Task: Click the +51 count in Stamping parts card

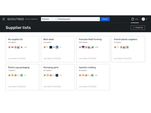Action: click(61, 75)
